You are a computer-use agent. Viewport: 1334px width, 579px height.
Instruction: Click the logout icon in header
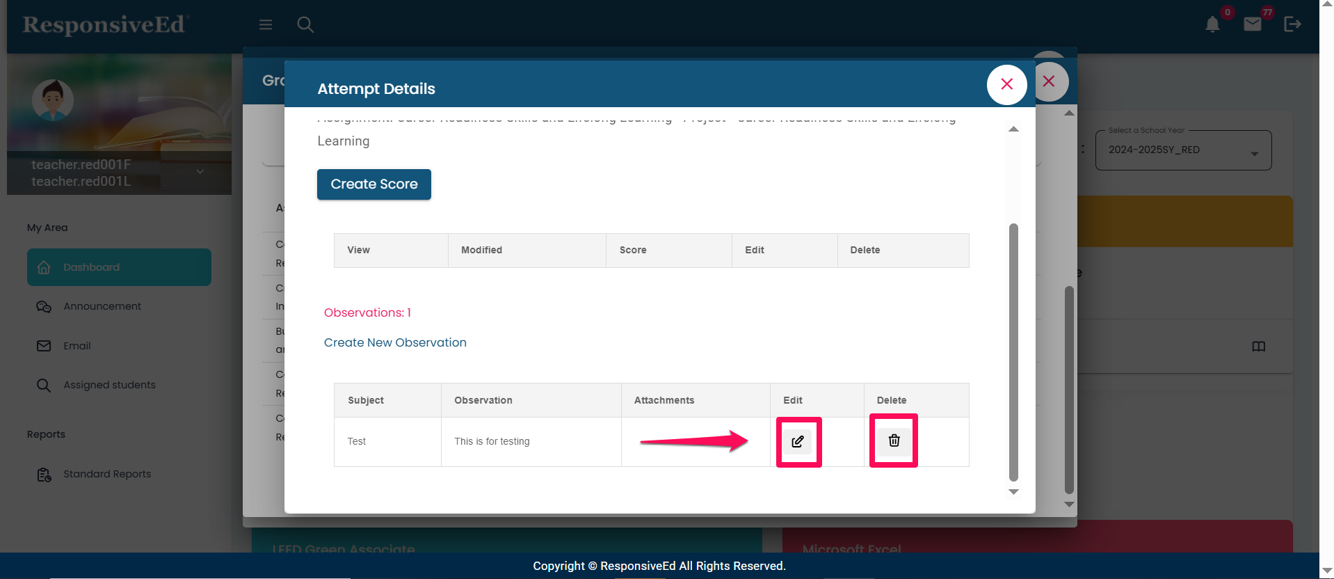coord(1292,24)
